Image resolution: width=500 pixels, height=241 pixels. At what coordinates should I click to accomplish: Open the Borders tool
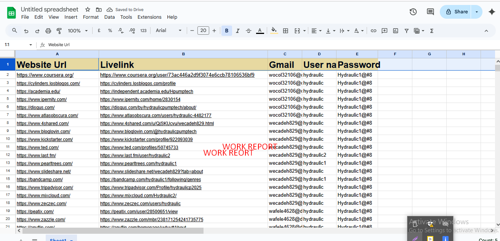pyautogui.click(x=285, y=31)
